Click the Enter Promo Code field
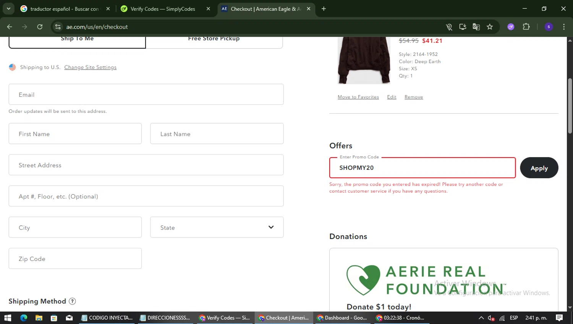The width and height of the screenshot is (573, 324). pyautogui.click(x=422, y=168)
